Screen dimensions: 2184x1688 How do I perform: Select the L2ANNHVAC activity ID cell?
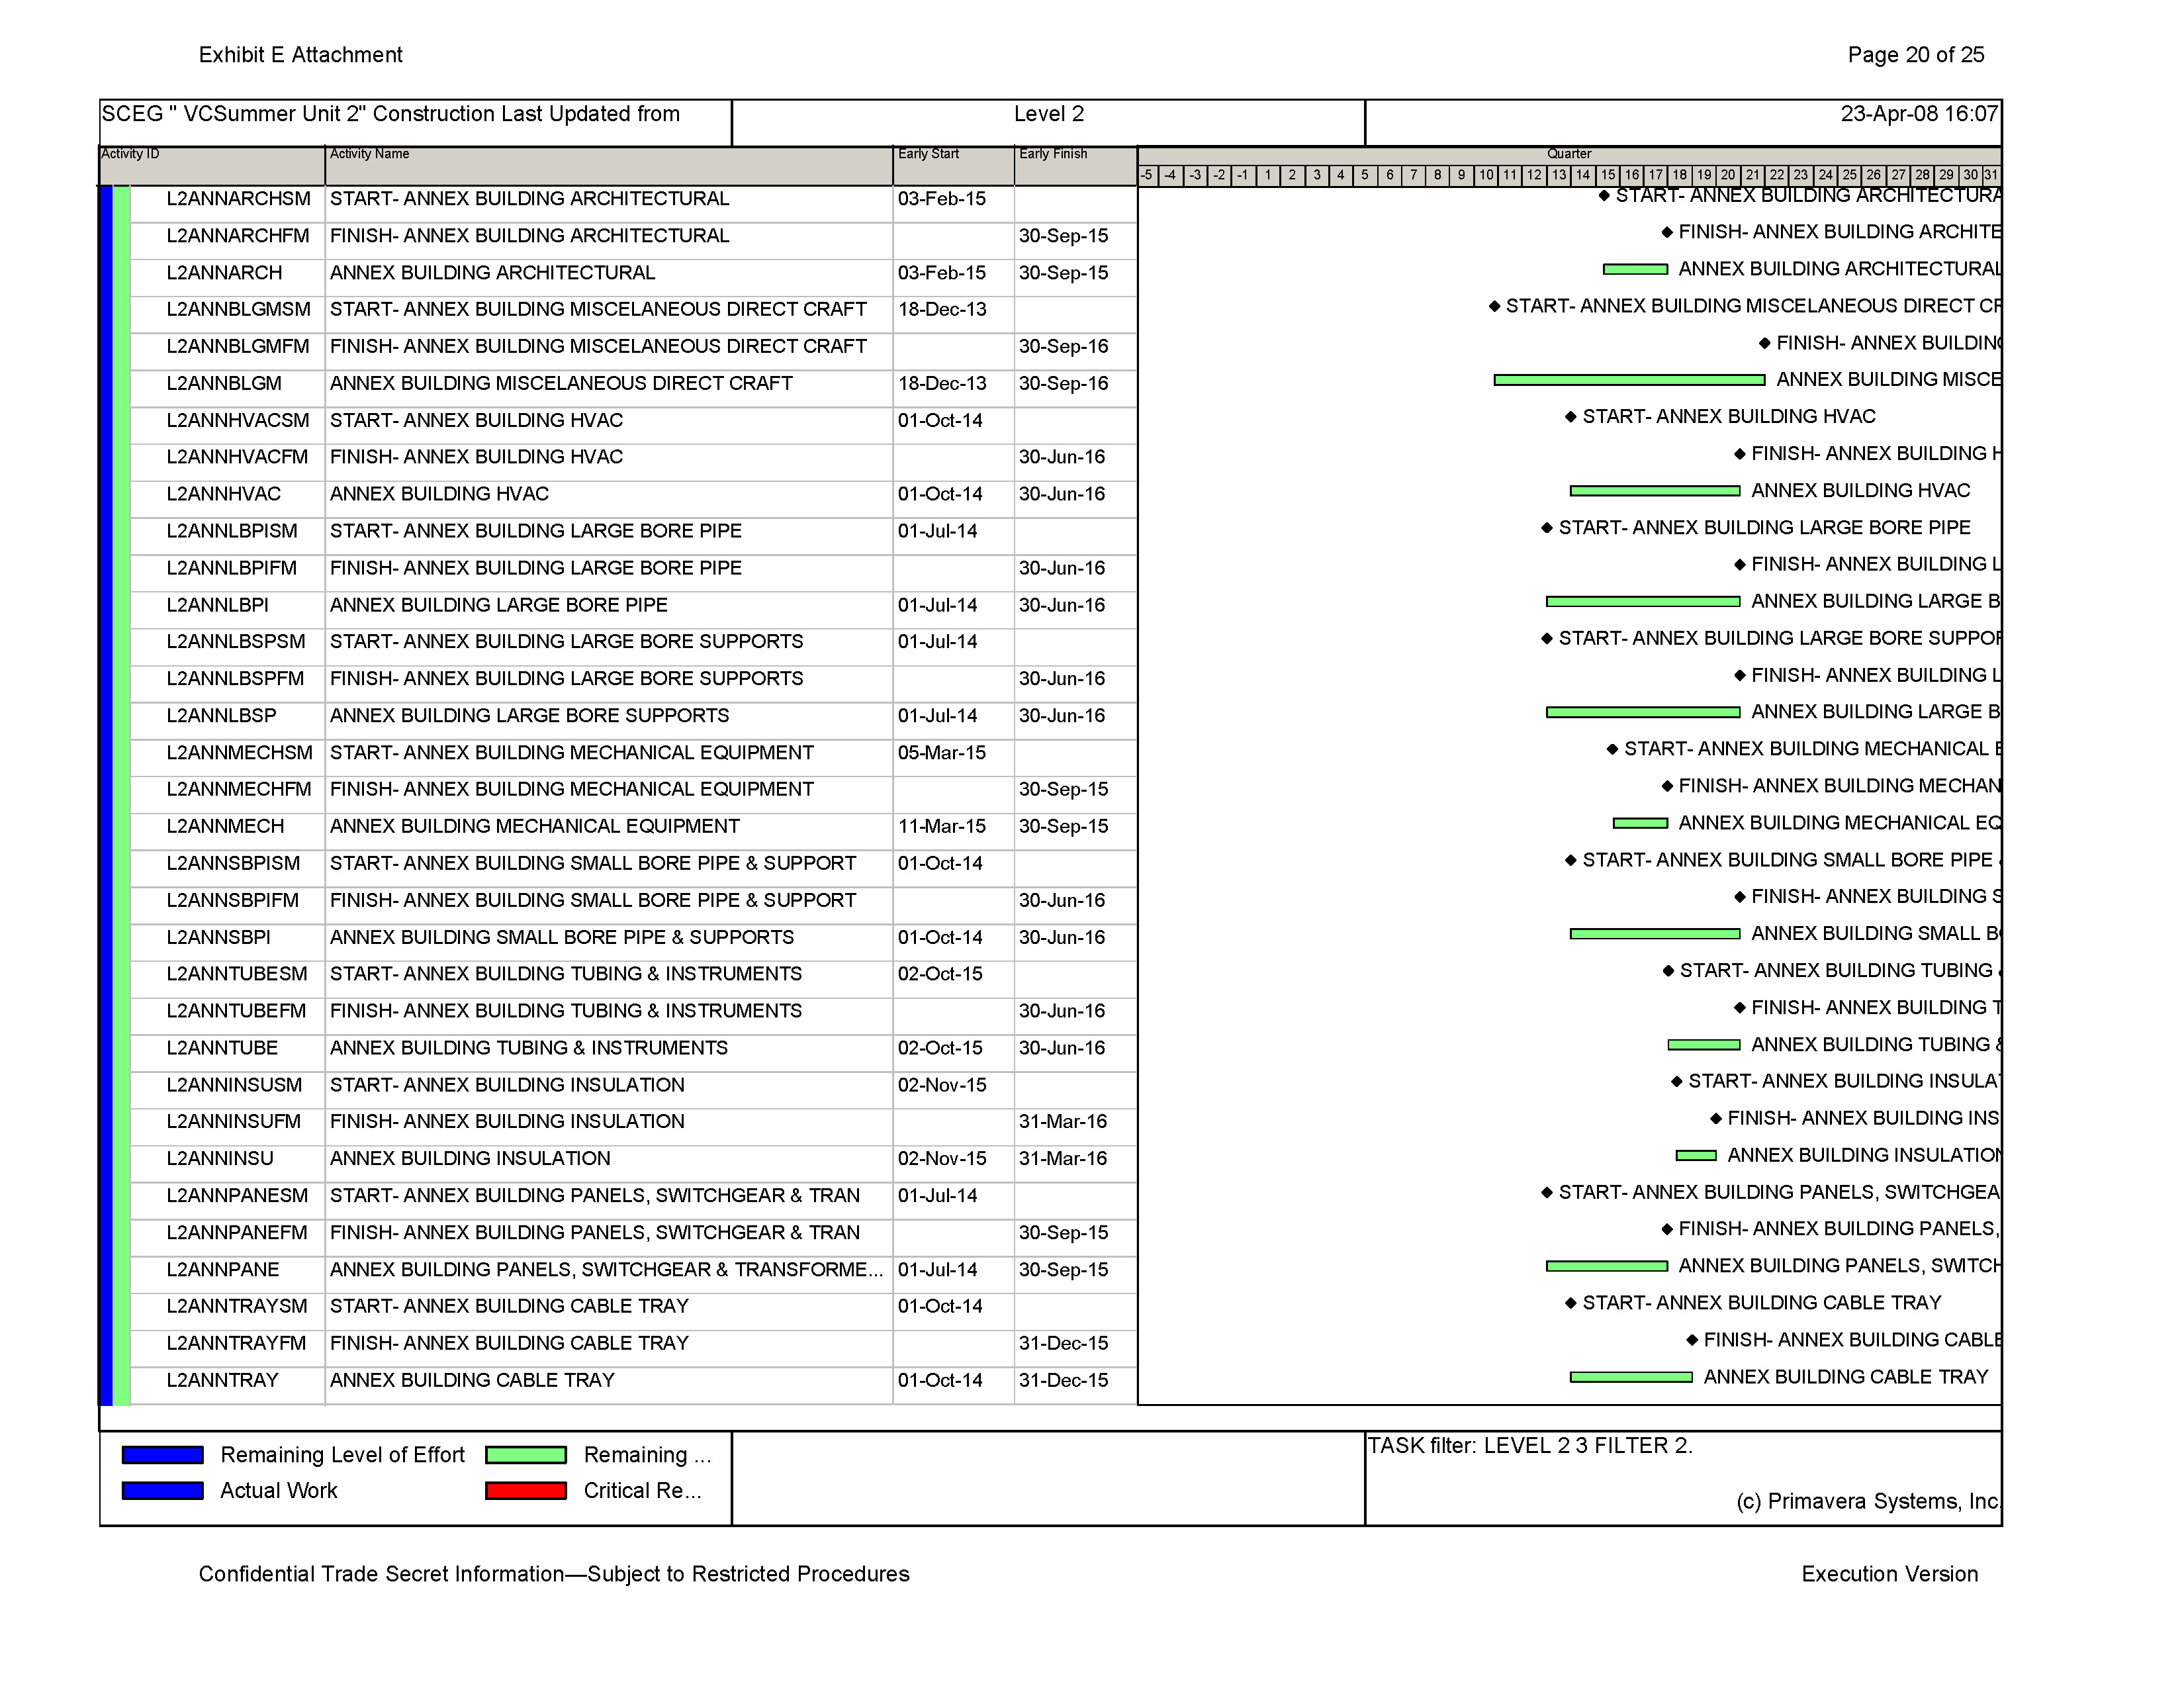click(224, 494)
